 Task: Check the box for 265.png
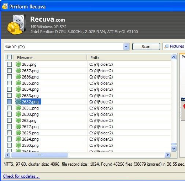coord(9,64)
